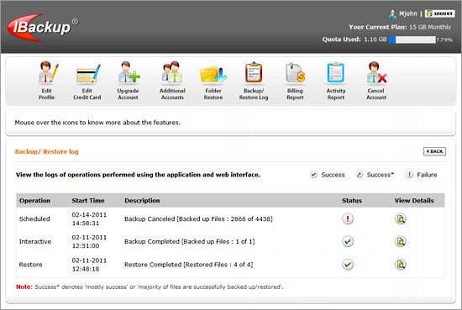Screen dimensions: 462x310
Task: View details for Restore operation row
Action: tap(400, 265)
